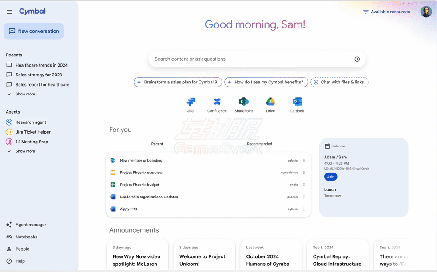437x272 pixels.
Task: Switch to the Recommended tab
Action: click(259, 144)
